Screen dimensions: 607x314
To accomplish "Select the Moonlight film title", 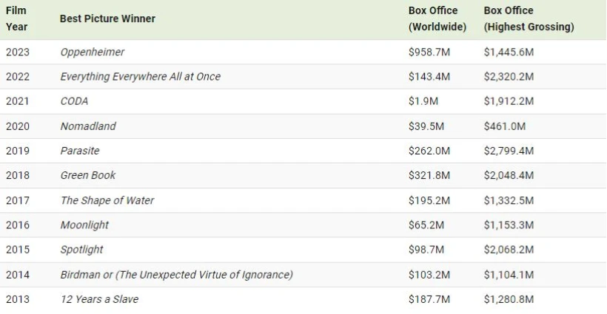I will tap(84, 225).
